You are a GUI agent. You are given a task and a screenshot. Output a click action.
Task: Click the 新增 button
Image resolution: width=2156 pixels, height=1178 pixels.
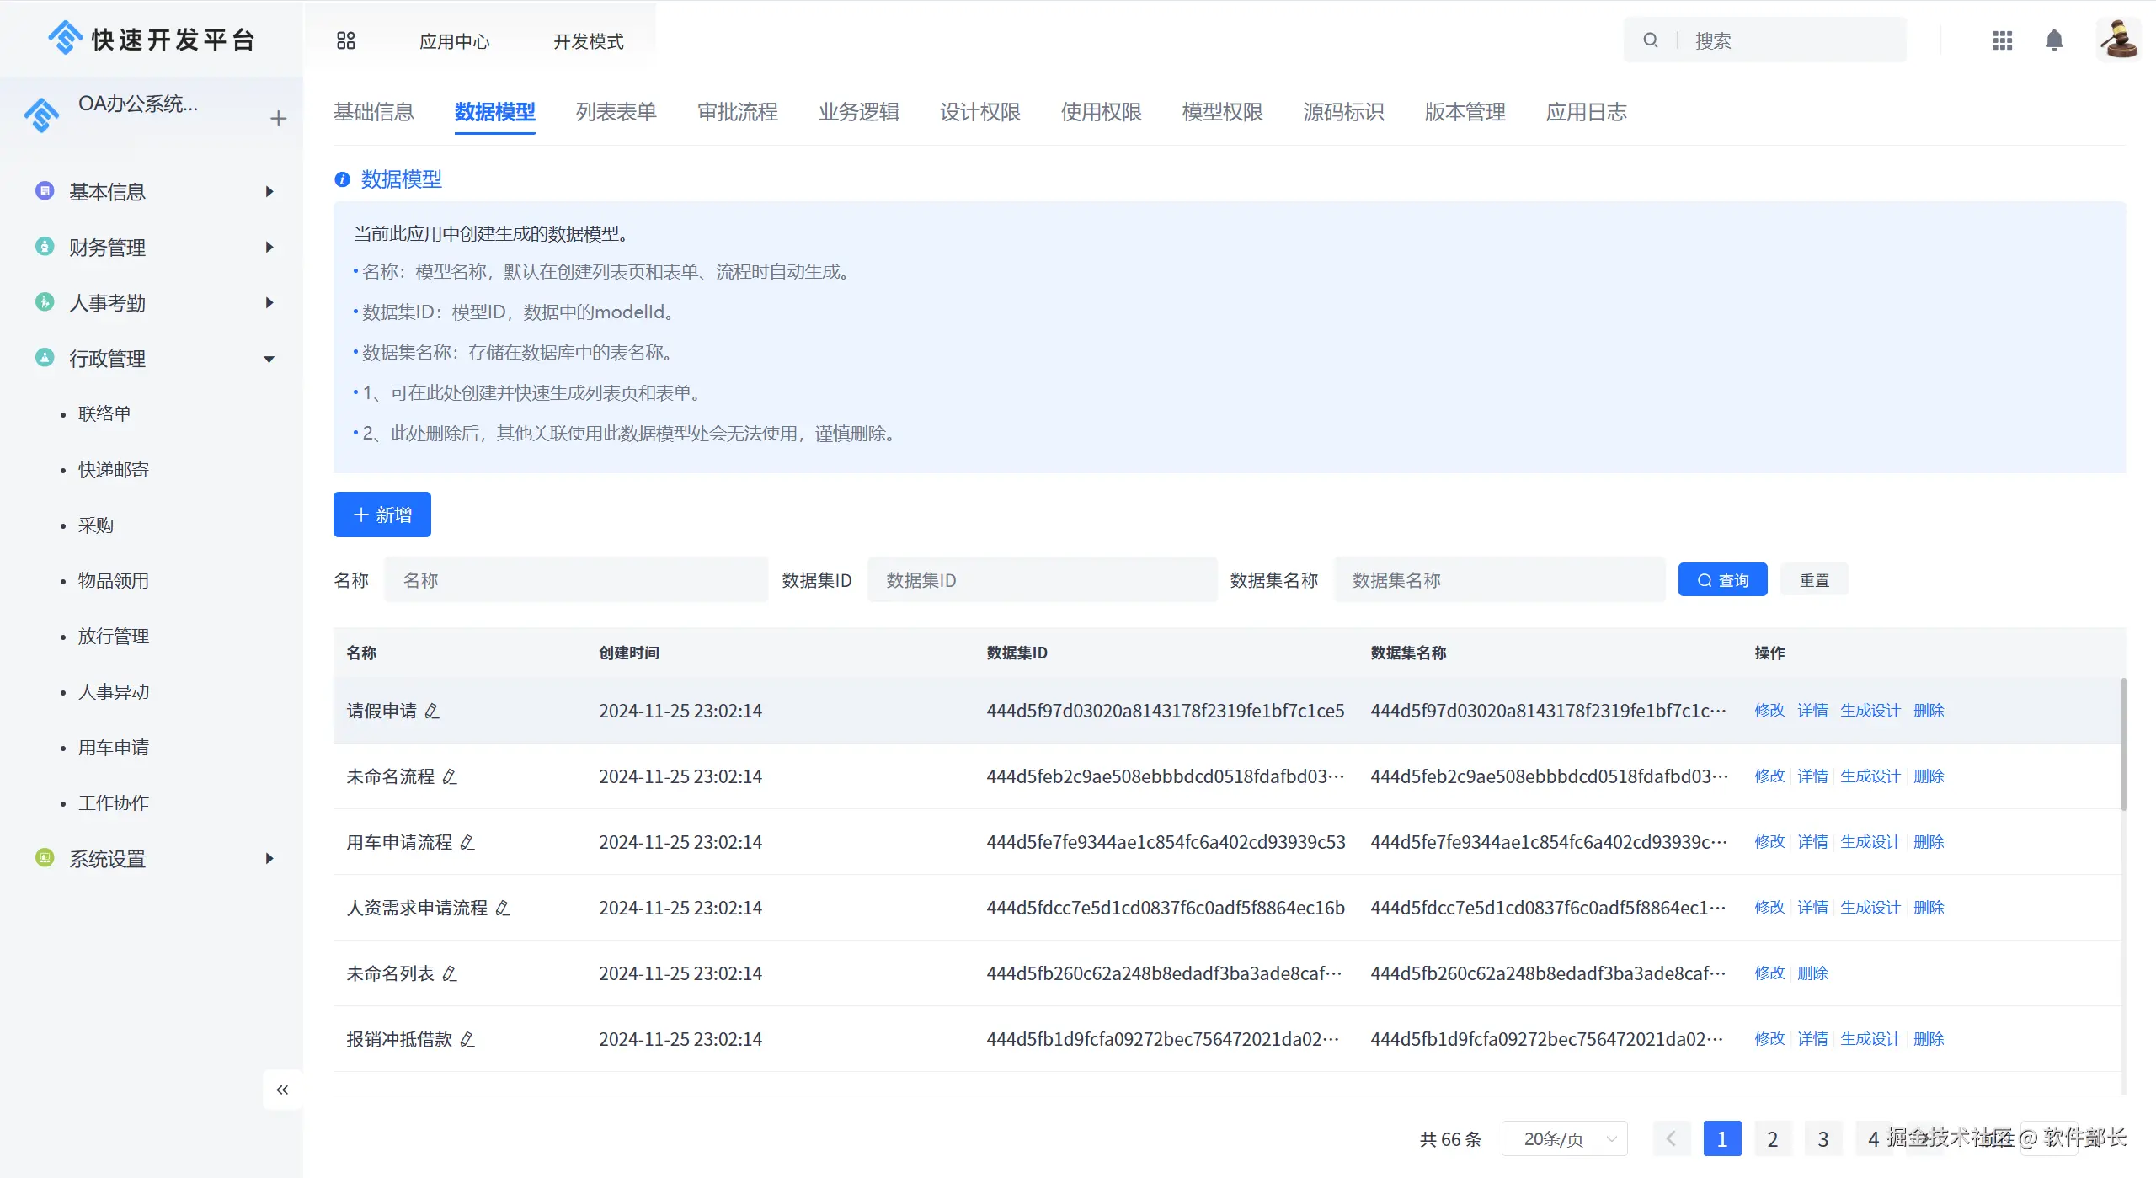click(382, 514)
